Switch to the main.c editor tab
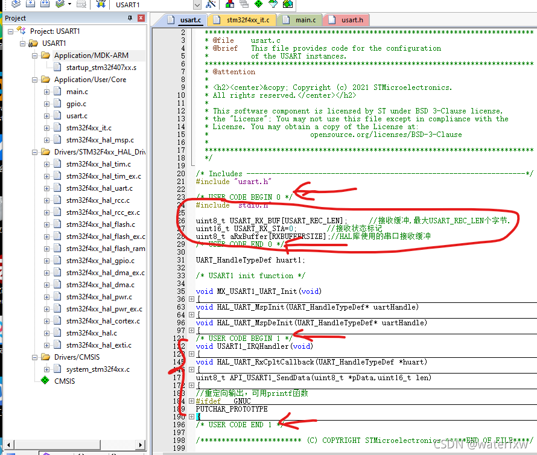Screen dimensions: 537x455 coord(300,20)
